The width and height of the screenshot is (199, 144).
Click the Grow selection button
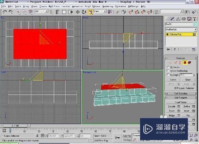(188, 80)
